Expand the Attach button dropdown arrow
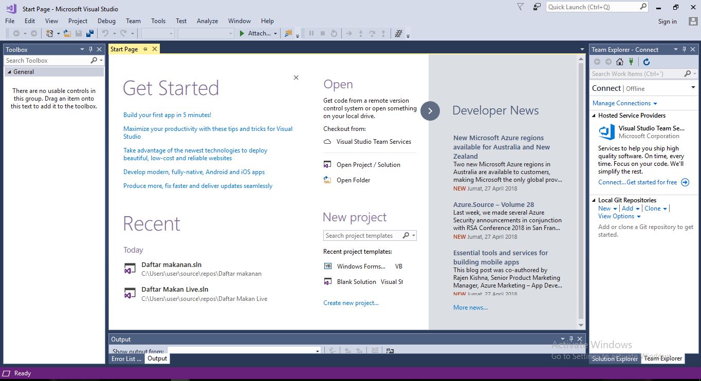 pyautogui.click(x=275, y=34)
